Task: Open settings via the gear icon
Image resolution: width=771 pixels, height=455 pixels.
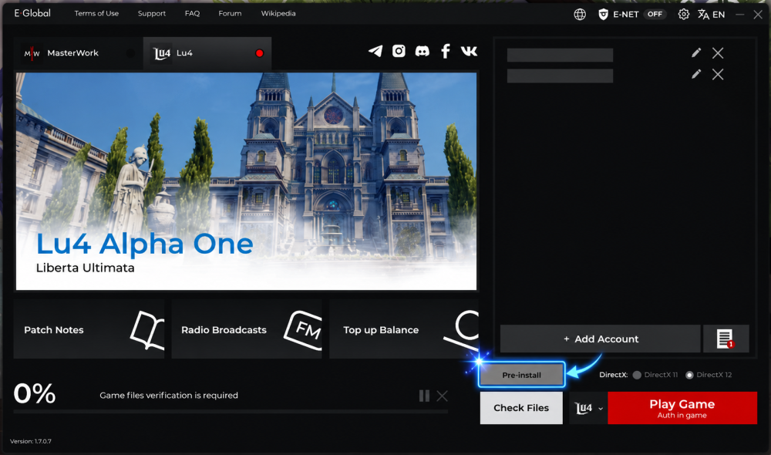Action: point(683,14)
